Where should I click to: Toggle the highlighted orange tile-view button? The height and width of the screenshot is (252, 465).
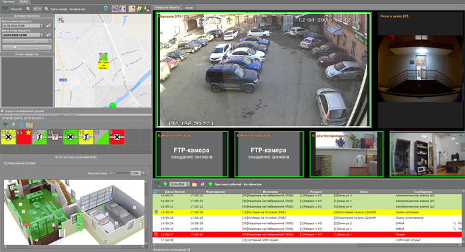click(x=29, y=125)
